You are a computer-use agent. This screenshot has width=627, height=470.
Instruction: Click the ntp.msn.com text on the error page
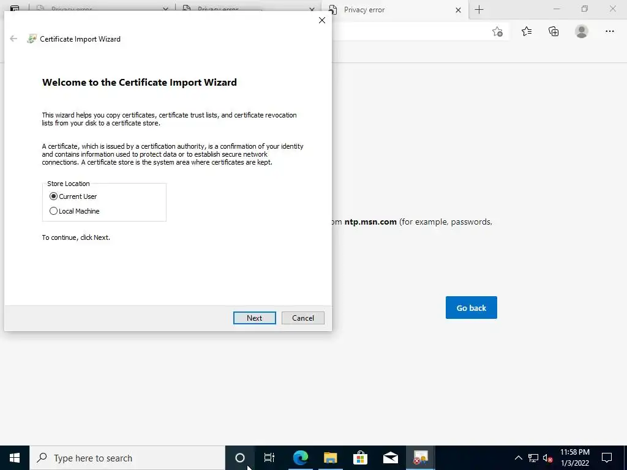point(370,222)
